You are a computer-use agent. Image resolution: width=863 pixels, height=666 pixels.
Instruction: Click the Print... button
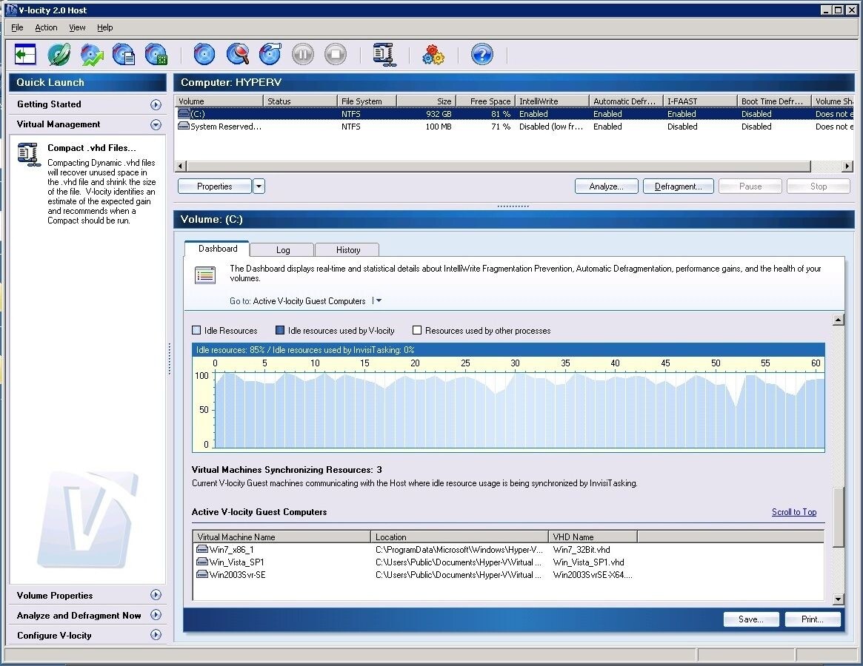813,619
